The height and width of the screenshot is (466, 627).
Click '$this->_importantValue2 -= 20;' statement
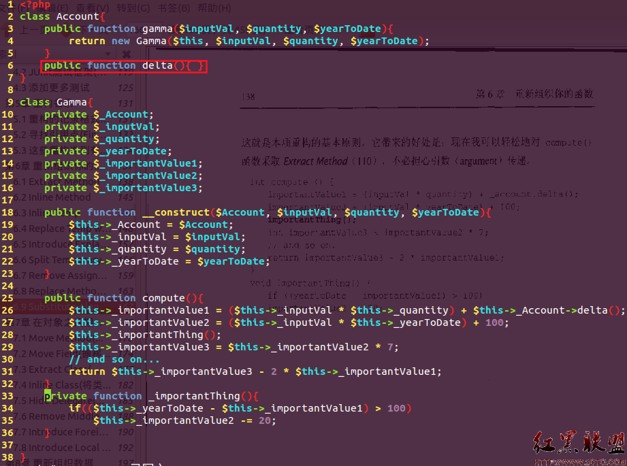coord(184,421)
